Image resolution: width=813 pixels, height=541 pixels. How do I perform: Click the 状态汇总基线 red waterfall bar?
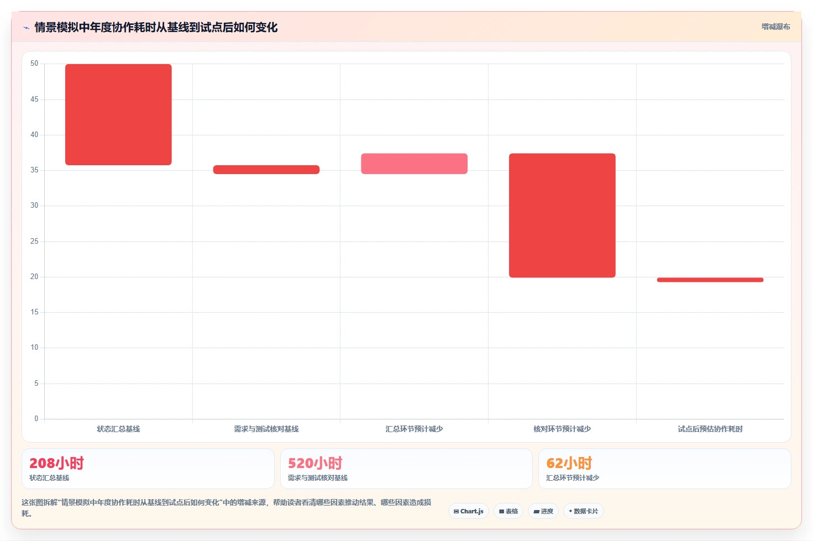pos(118,114)
